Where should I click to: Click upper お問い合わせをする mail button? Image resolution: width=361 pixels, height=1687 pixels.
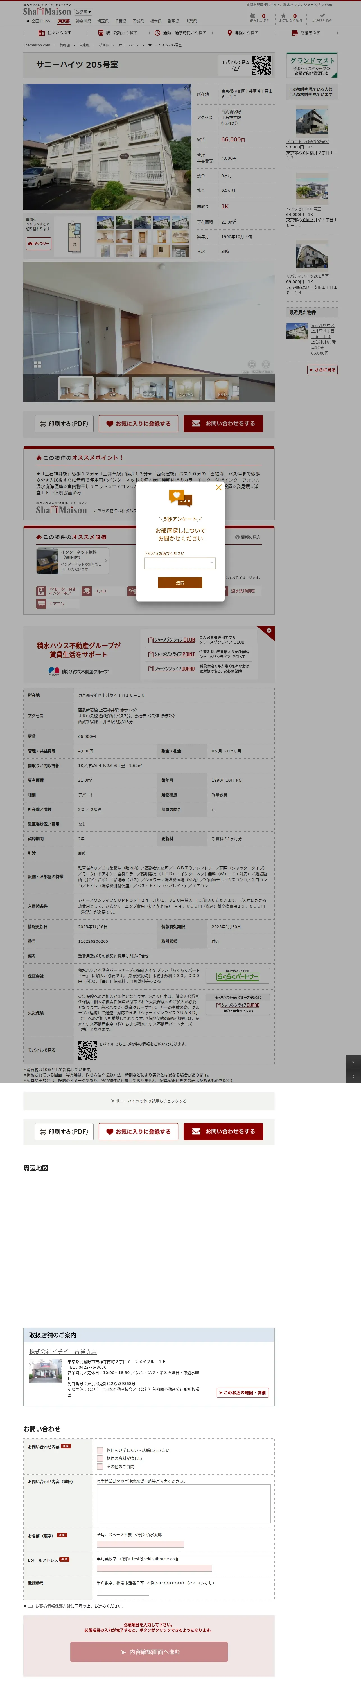tap(224, 424)
